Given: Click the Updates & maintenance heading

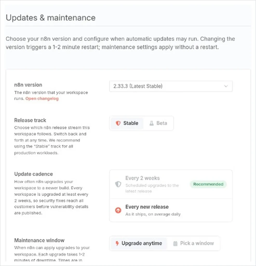Looking at the screenshot, I should pos(51,18).
